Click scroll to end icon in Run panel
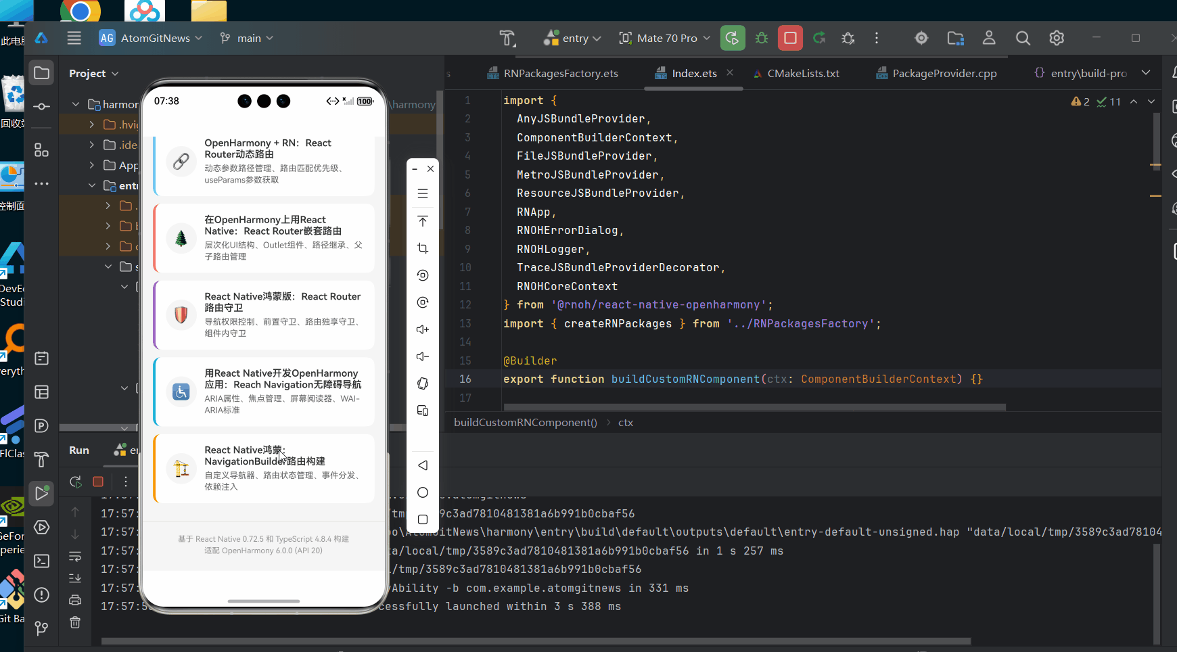The width and height of the screenshot is (1177, 652). point(75,578)
